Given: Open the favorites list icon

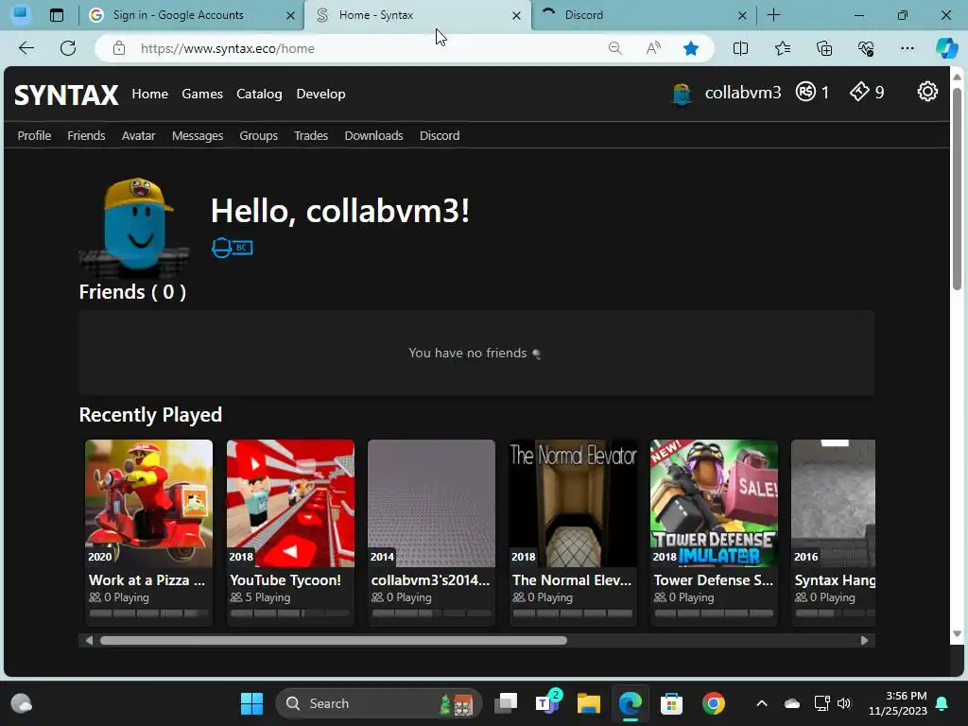Looking at the screenshot, I should (x=782, y=48).
